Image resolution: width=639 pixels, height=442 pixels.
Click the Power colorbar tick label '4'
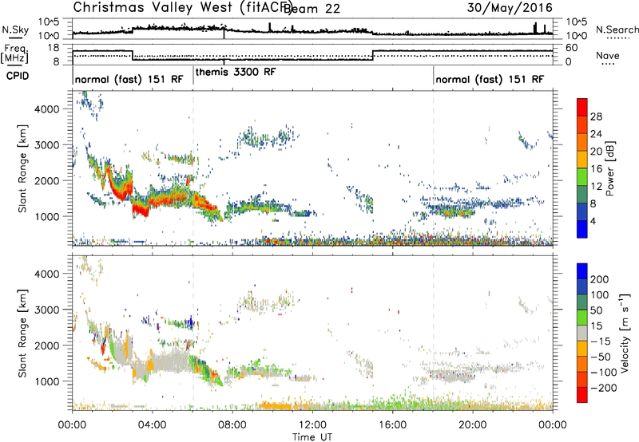coord(593,222)
